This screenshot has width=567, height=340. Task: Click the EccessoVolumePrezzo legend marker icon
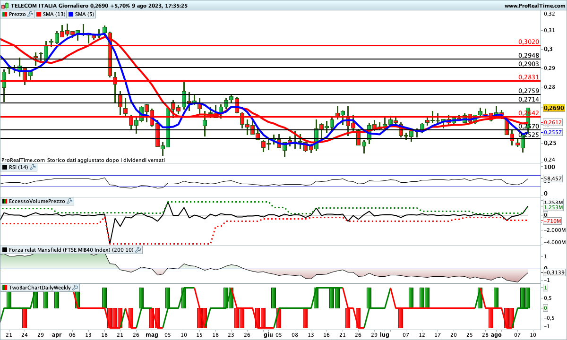5,201
